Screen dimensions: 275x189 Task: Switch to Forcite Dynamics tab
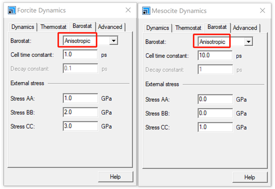[x=22, y=27]
